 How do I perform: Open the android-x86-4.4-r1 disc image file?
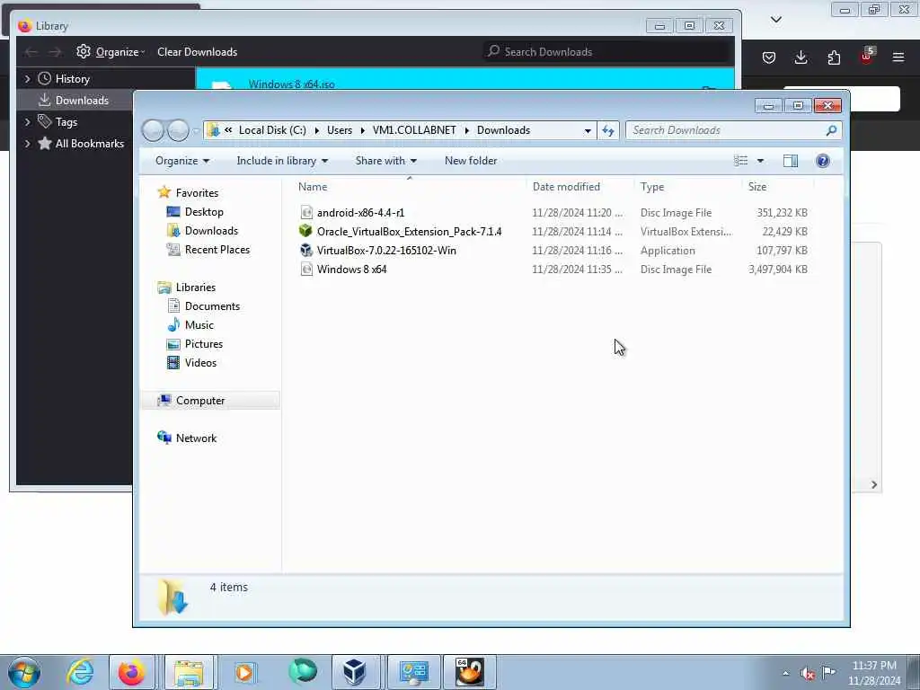pos(360,213)
